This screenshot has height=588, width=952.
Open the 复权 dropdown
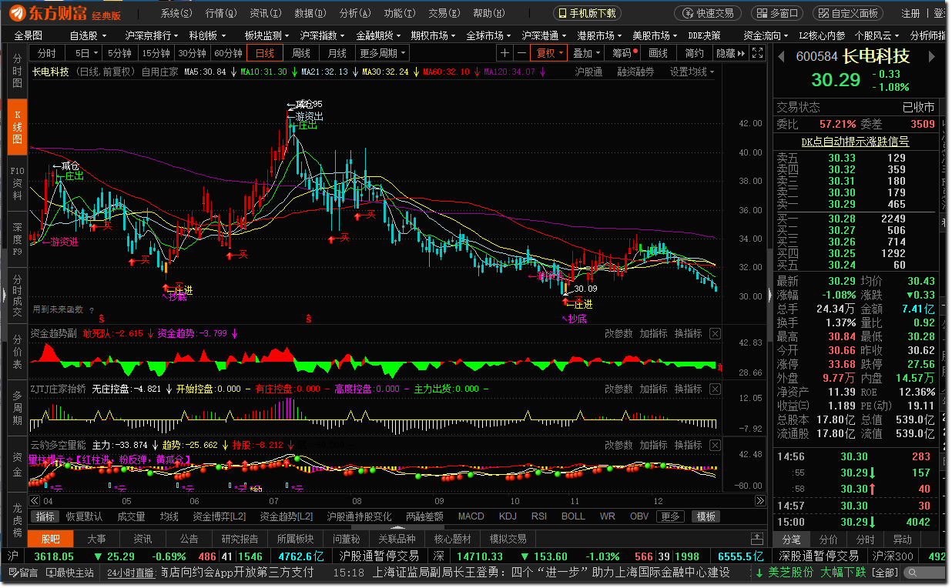(550, 53)
